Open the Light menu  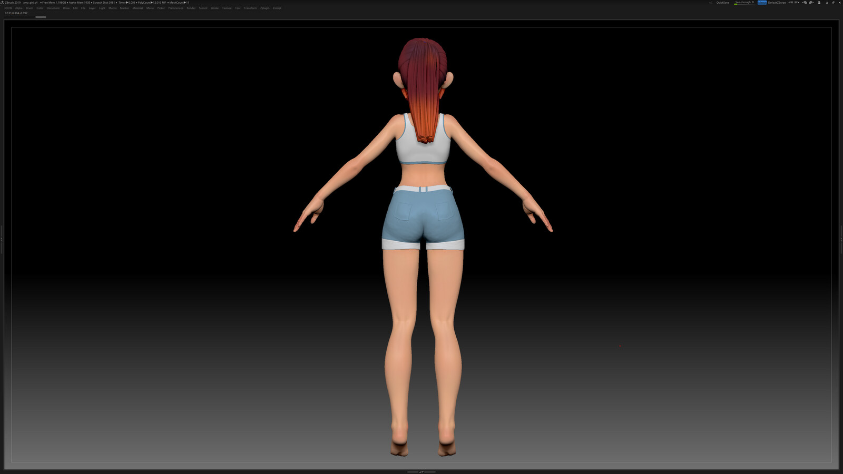[102, 8]
